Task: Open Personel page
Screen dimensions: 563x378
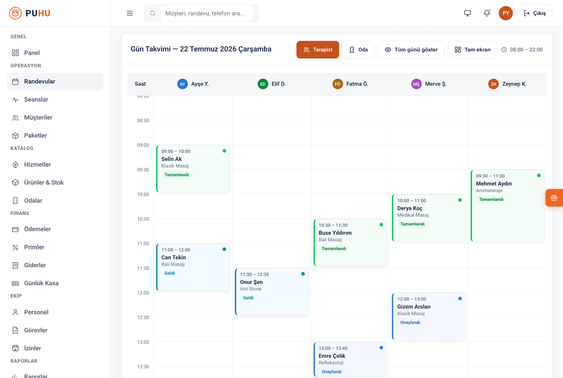Action: (55, 312)
